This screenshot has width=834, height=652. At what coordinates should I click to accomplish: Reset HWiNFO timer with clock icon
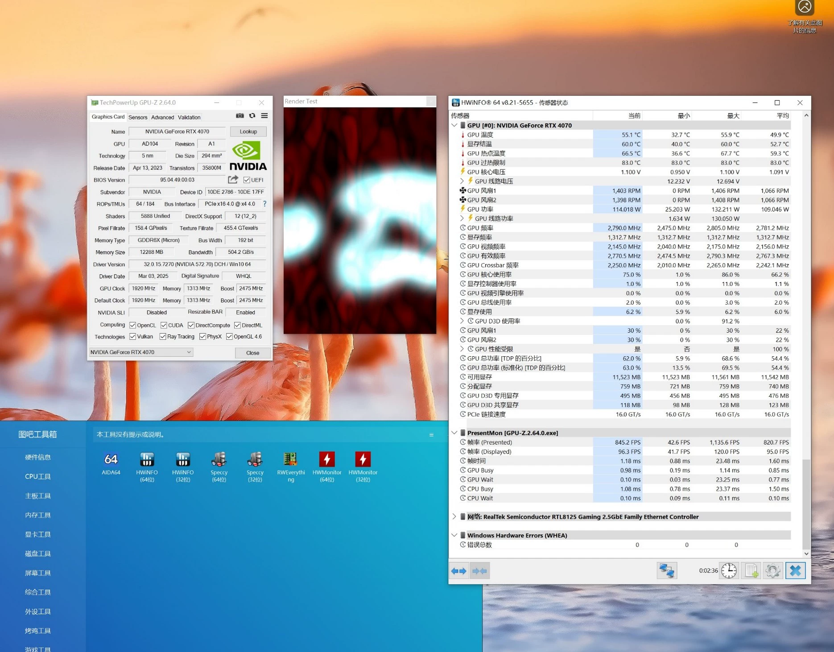(x=729, y=571)
